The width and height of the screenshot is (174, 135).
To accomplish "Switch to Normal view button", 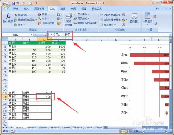I will click(122, 131).
